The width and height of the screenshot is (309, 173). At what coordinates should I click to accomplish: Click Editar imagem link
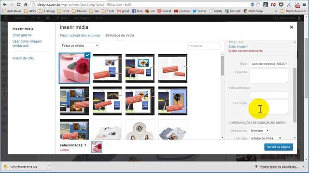[x=238, y=47]
